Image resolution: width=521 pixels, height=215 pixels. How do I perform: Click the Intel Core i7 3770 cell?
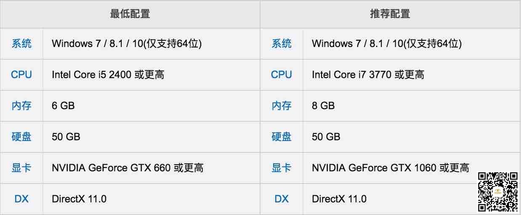pos(412,75)
